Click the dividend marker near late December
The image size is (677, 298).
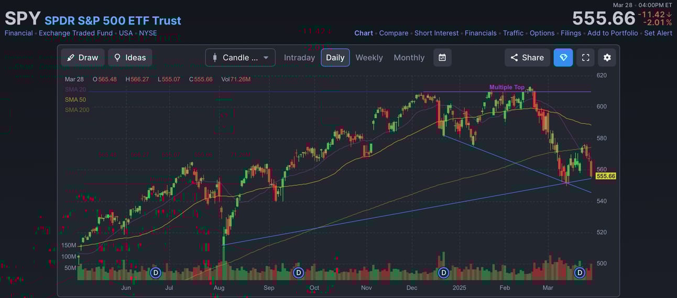[x=443, y=273]
